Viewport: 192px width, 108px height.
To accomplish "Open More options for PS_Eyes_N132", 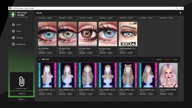I will coord(89,53).
